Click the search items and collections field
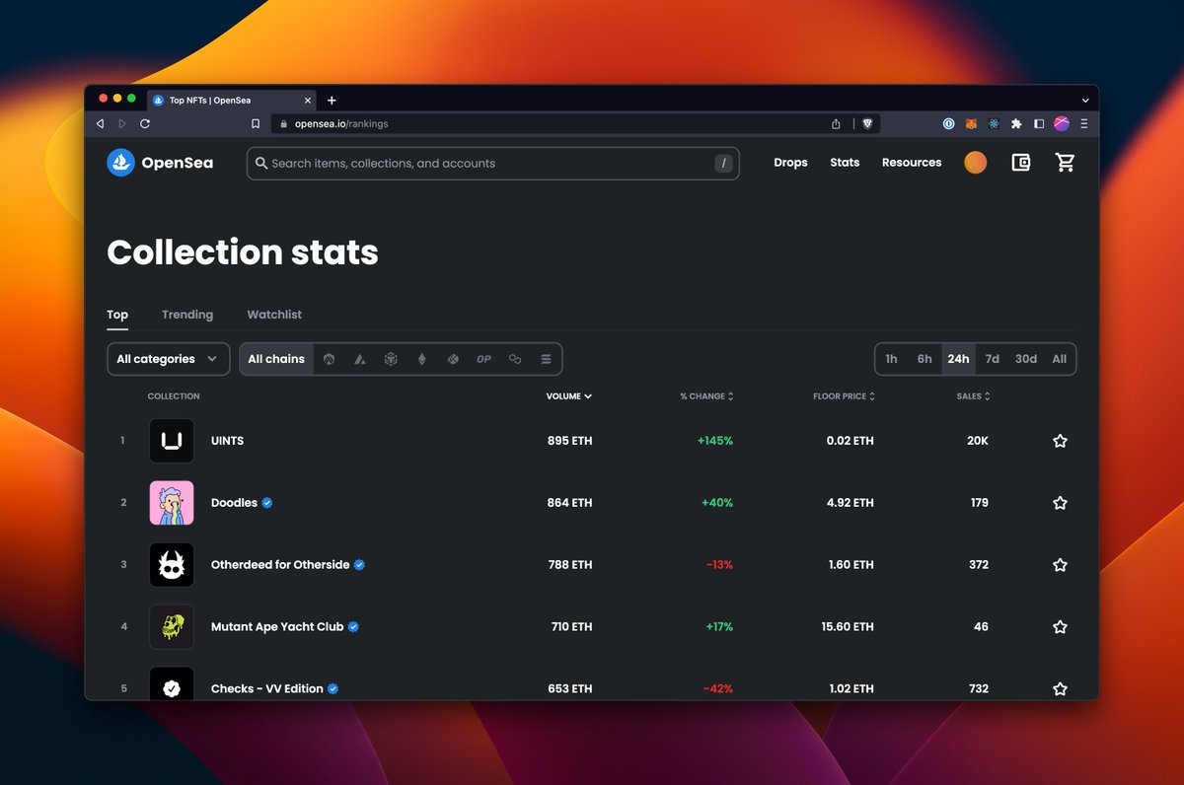This screenshot has height=785, width=1184. pos(492,164)
